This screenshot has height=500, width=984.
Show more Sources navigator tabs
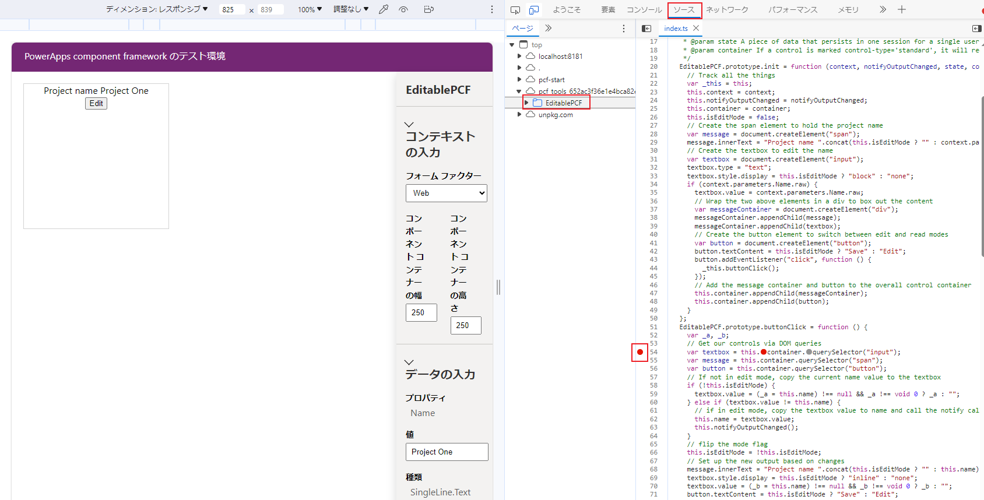[x=549, y=28]
